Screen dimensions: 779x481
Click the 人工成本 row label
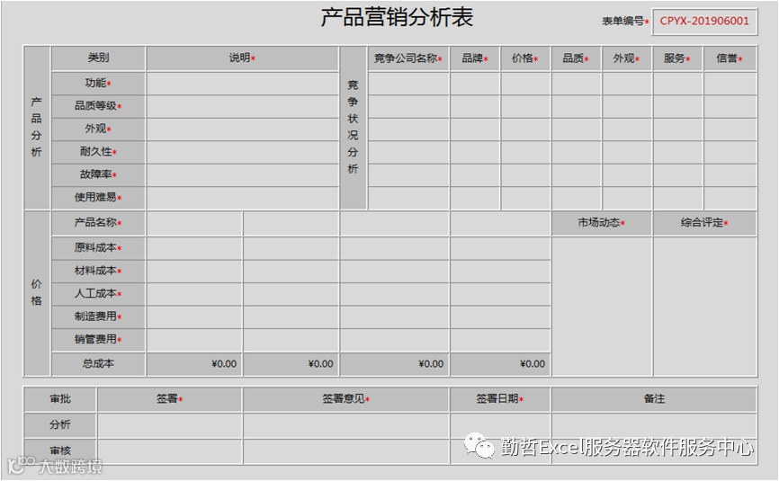pos(98,294)
